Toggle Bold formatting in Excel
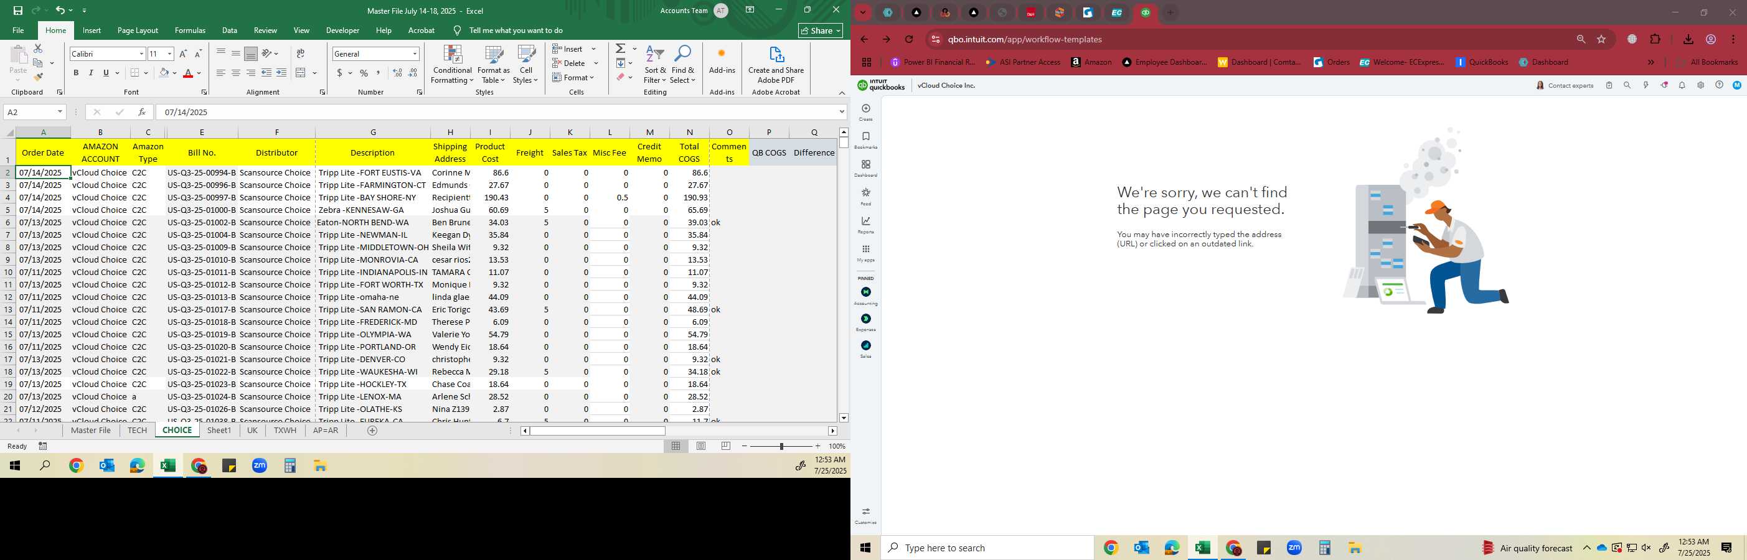The height and width of the screenshot is (560, 1747). point(76,73)
